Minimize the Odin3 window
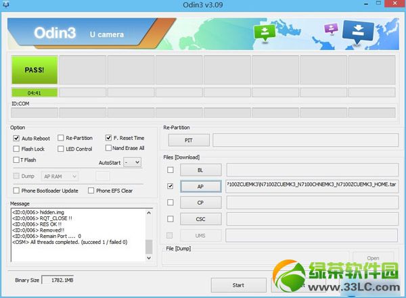Screen dimensions: 406x298 (x=366, y=4)
